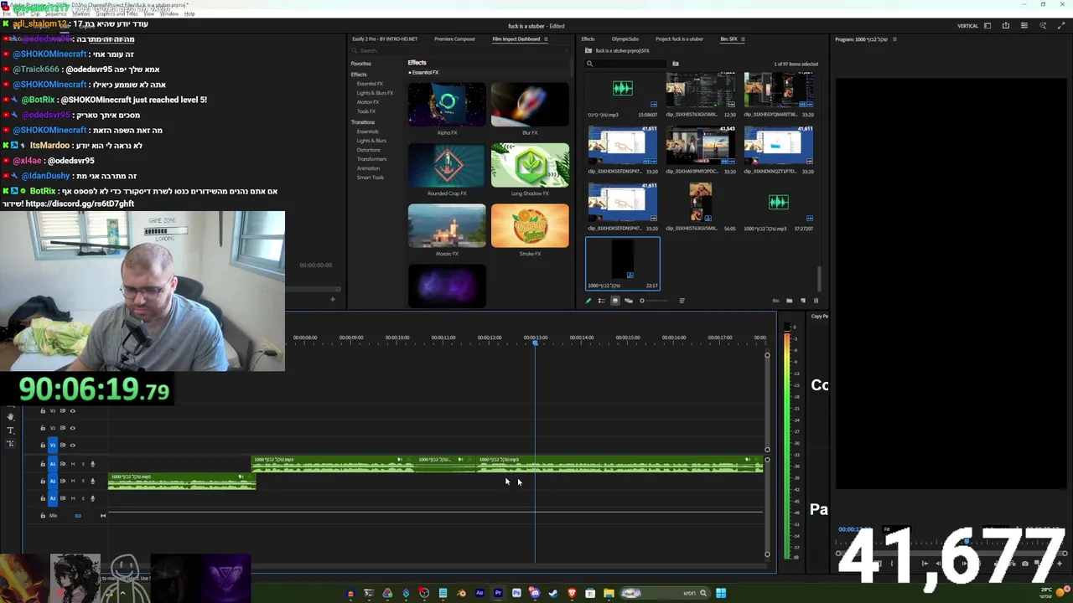Viewport: 1073px width, 603px height.
Task: Select Lights & Blurs FX category
Action: pyautogui.click(x=374, y=93)
